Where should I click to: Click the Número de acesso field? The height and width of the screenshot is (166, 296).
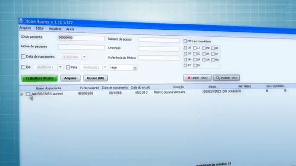click(x=159, y=40)
